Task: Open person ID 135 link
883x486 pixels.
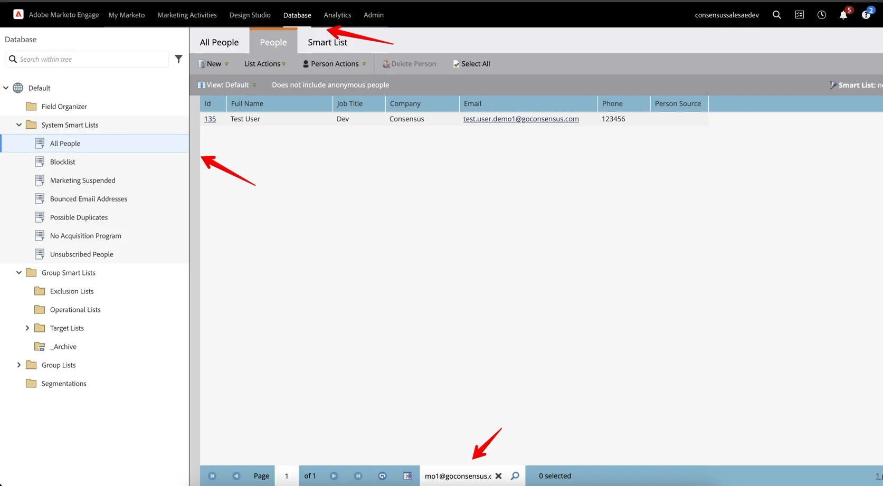Action: 210,119
